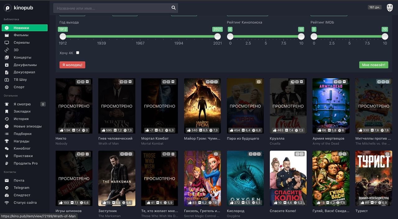Open the Майор Гром poster thumbnail
Screen dimensions: 398x219
(202, 106)
